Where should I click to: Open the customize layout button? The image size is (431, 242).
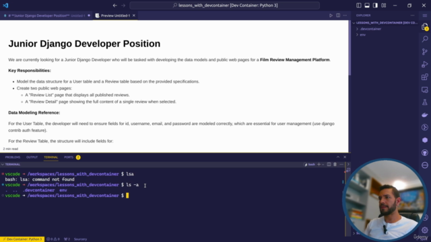(x=384, y=5)
